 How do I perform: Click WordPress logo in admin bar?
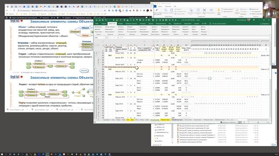point(7,18)
